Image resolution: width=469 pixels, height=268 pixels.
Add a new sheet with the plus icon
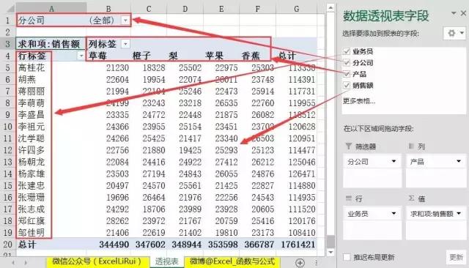[300, 263]
